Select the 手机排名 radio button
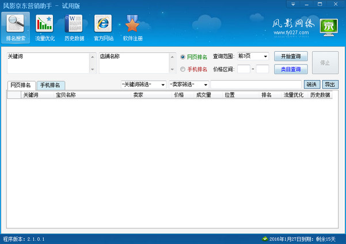The height and width of the screenshot is (244, 346). 183,69
